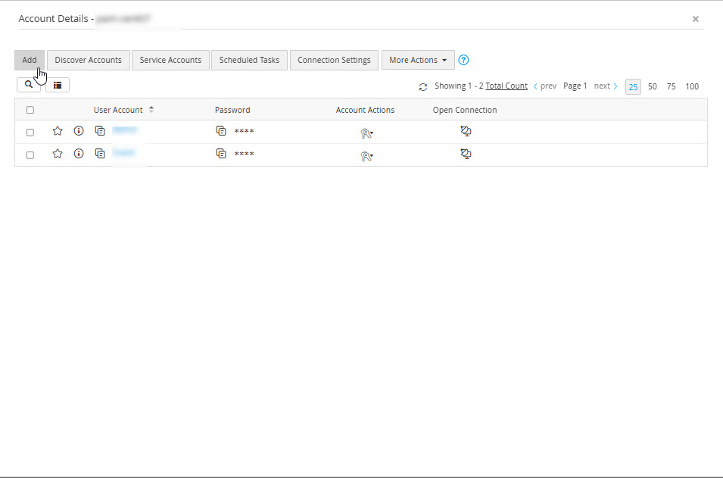Mark first account row as favorite
This screenshot has width=723, height=478.
[58, 131]
